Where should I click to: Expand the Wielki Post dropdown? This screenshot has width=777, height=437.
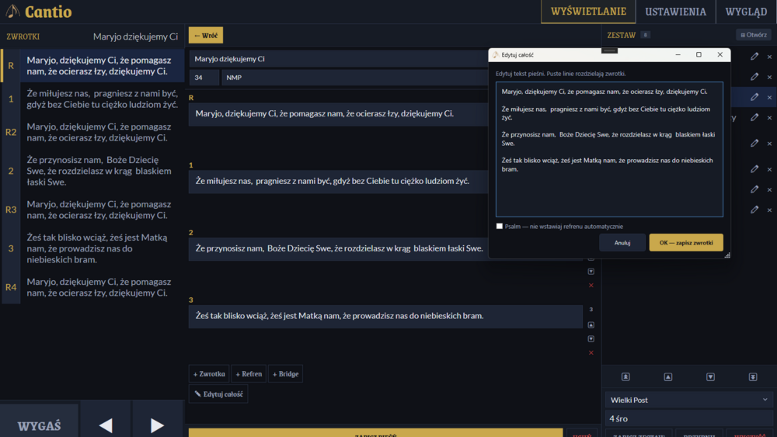(688, 400)
